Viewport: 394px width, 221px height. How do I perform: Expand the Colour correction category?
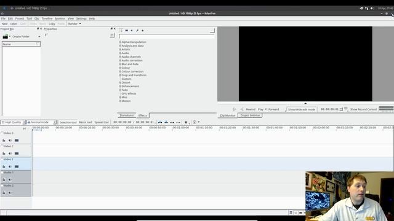(120, 71)
